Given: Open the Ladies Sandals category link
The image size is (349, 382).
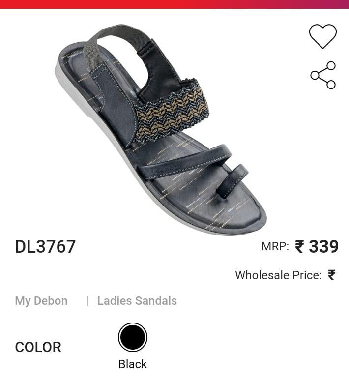Looking at the screenshot, I should (137, 300).
